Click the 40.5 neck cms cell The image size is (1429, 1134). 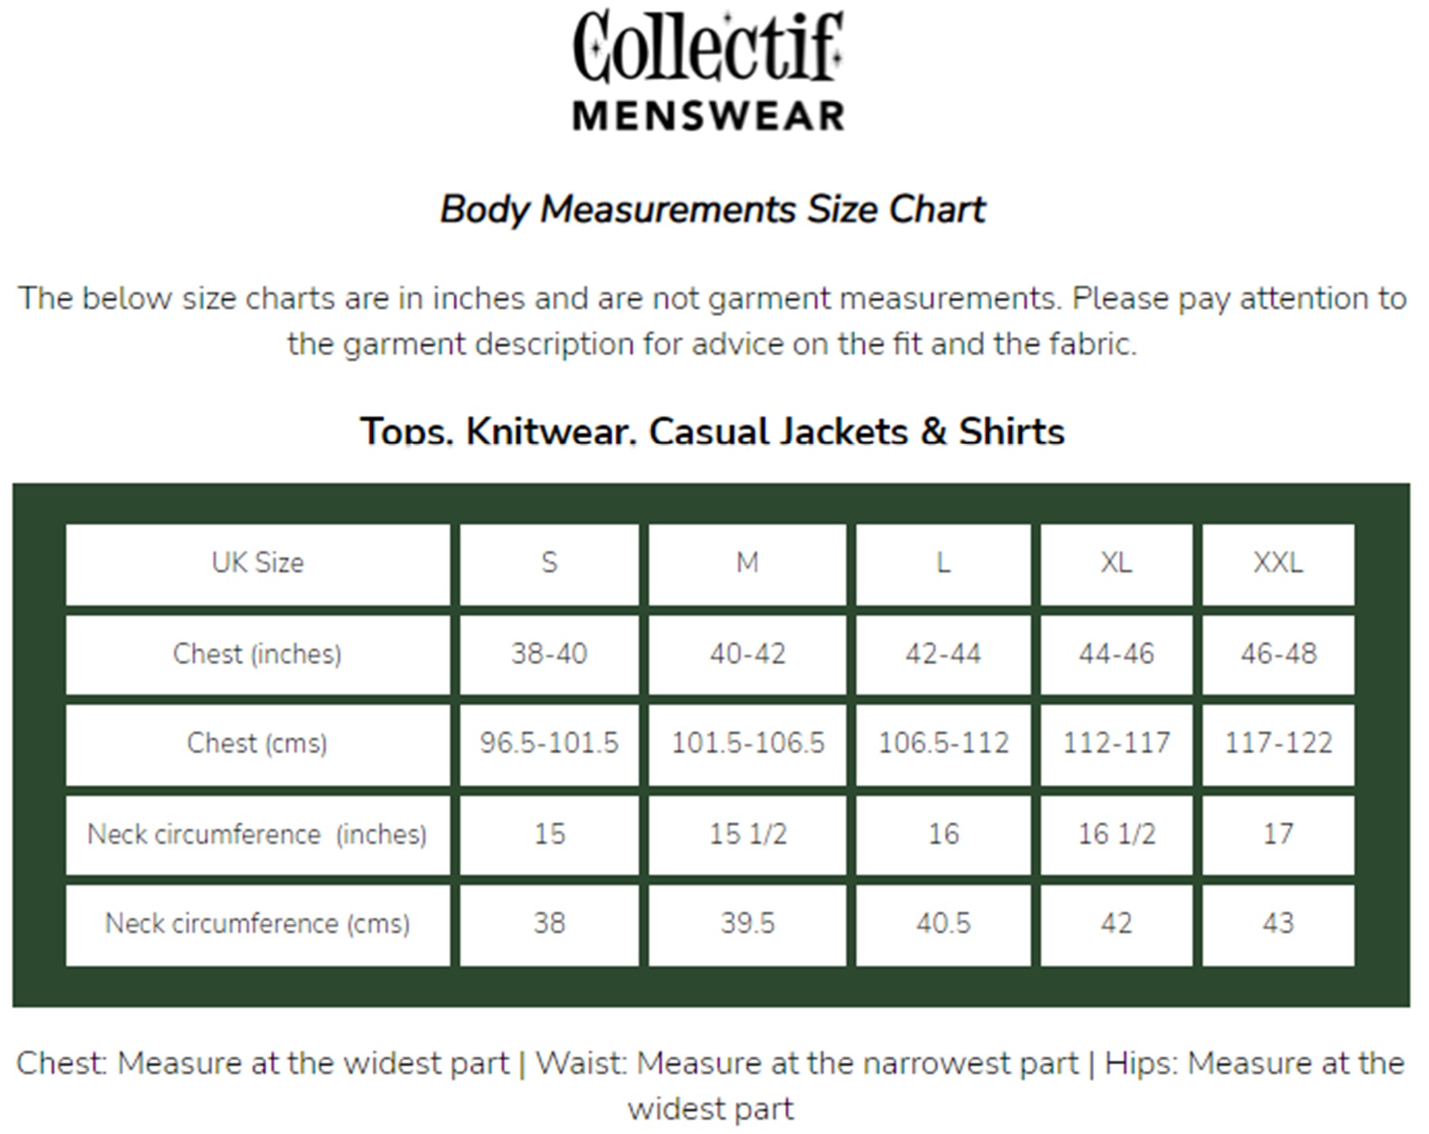pos(943,924)
